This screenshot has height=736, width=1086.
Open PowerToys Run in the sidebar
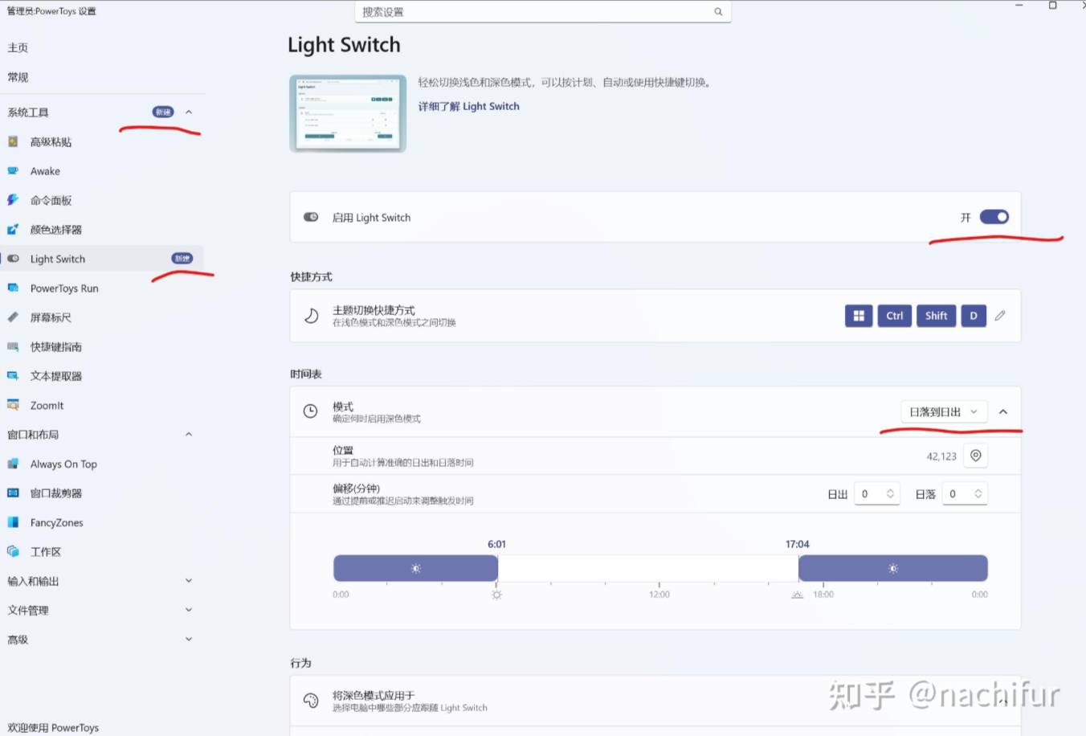click(64, 288)
